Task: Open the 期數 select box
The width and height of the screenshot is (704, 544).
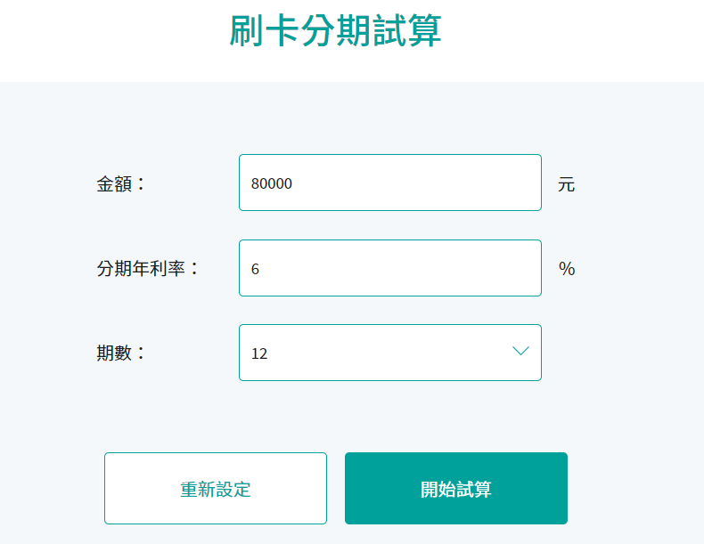Action: (x=390, y=353)
